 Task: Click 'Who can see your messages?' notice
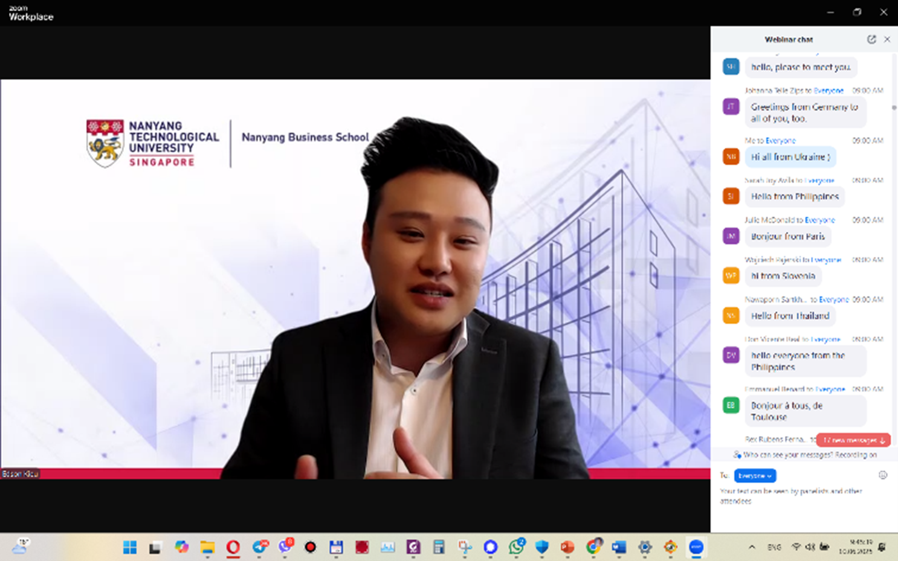click(804, 455)
